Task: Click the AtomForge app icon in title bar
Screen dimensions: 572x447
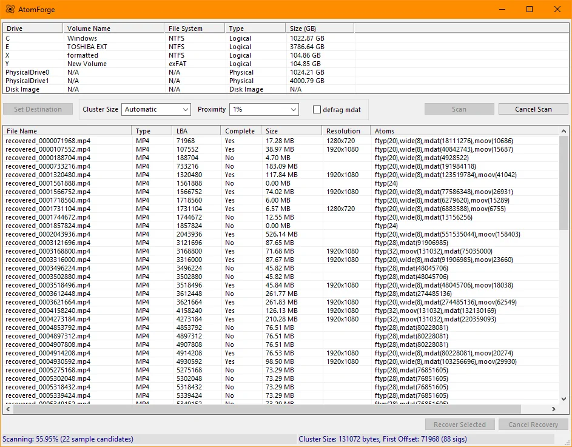Action: pos(10,9)
